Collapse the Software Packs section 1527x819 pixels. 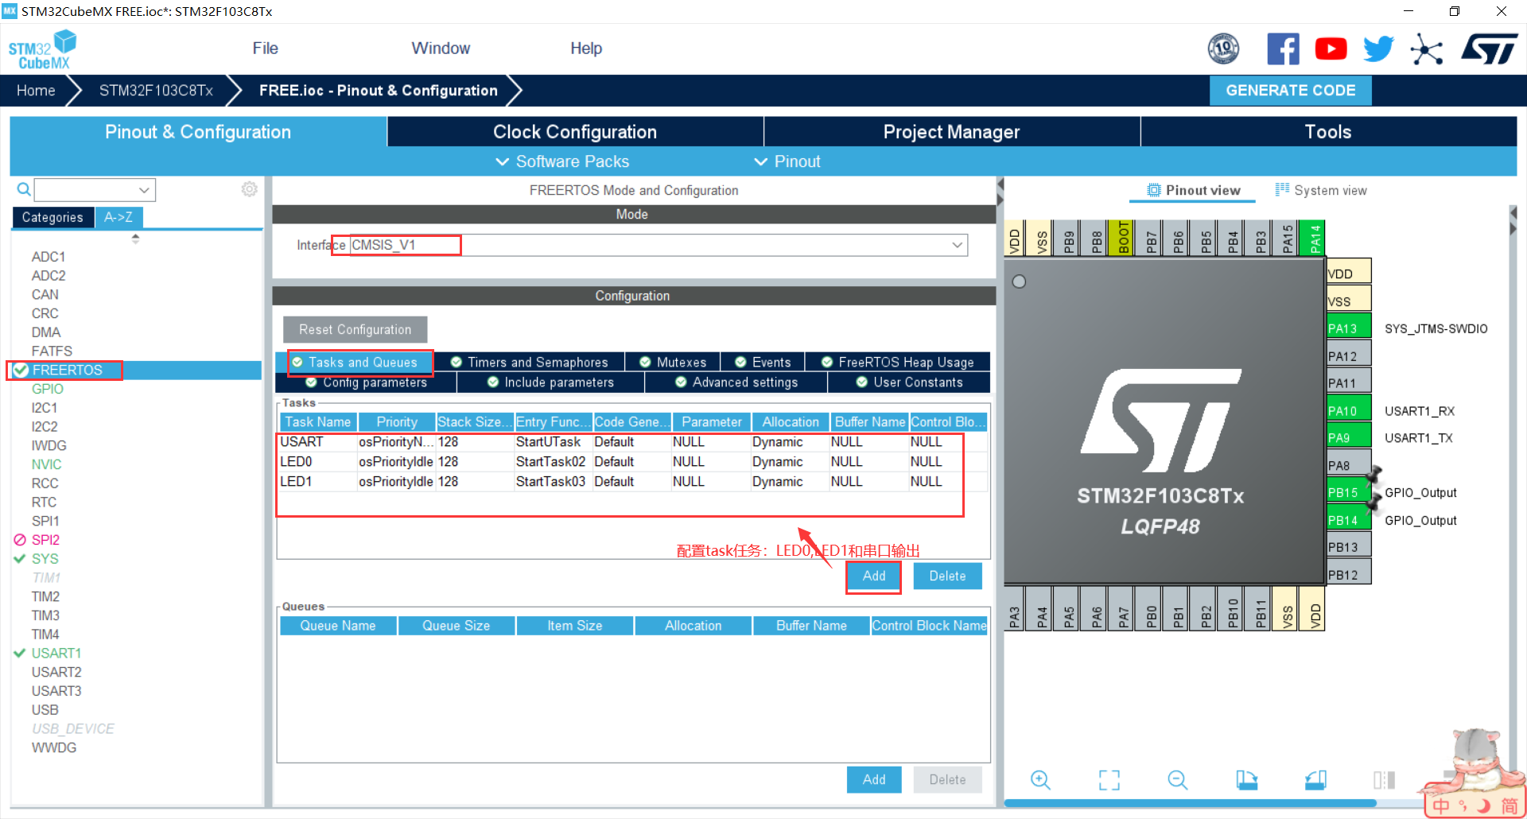[x=502, y=161]
